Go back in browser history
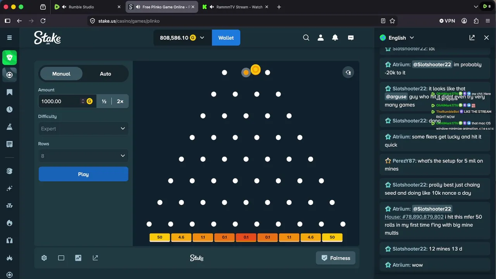This screenshot has height=279, width=496. (x=19, y=21)
